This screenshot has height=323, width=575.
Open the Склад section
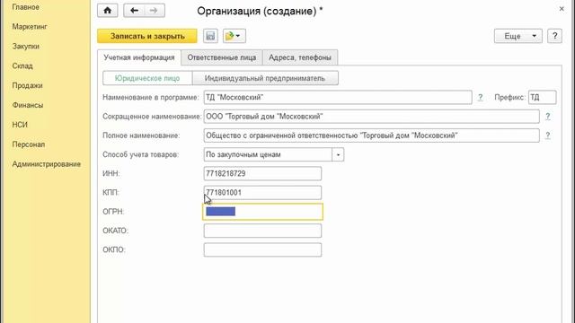pos(22,65)
